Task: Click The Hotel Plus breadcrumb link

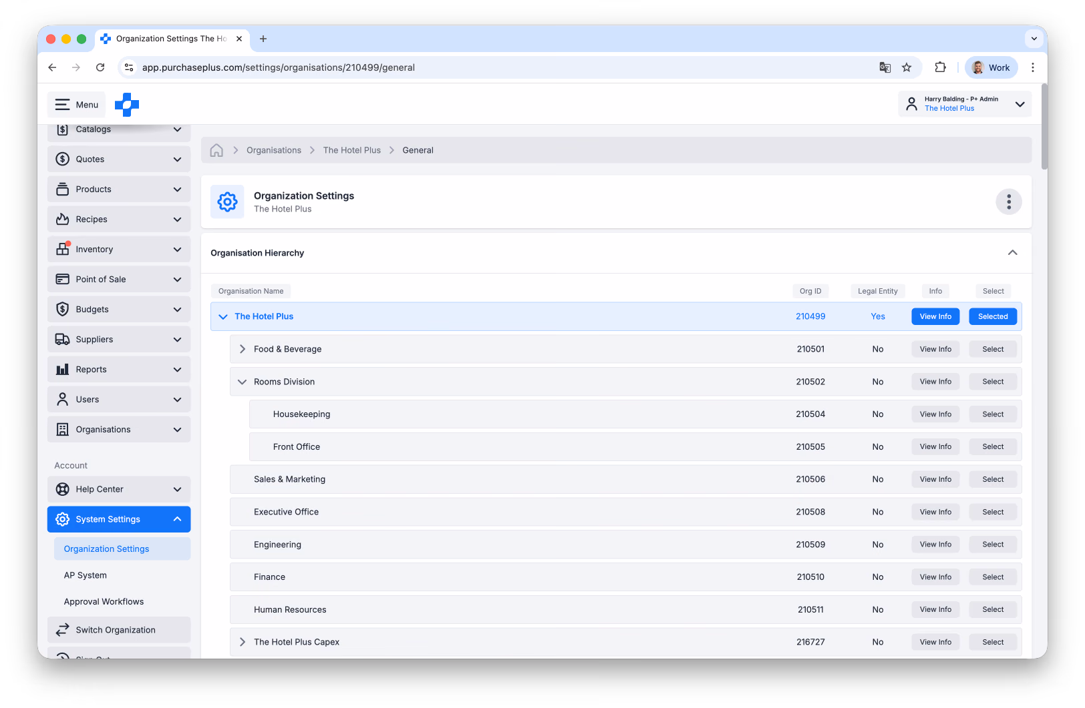Action: 352,150
